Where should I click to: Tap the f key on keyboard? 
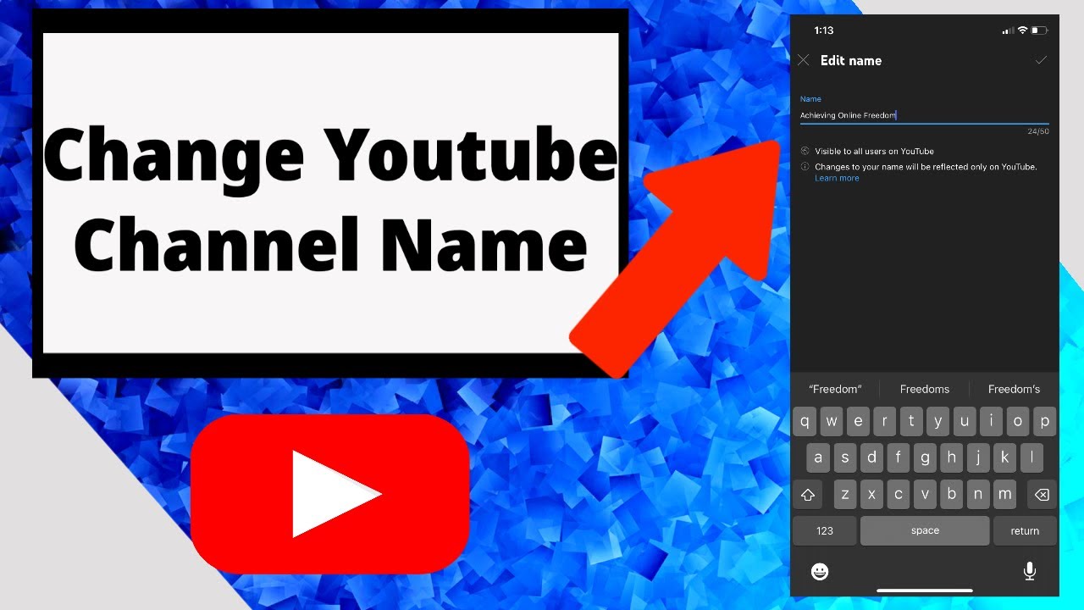[898, 457]
